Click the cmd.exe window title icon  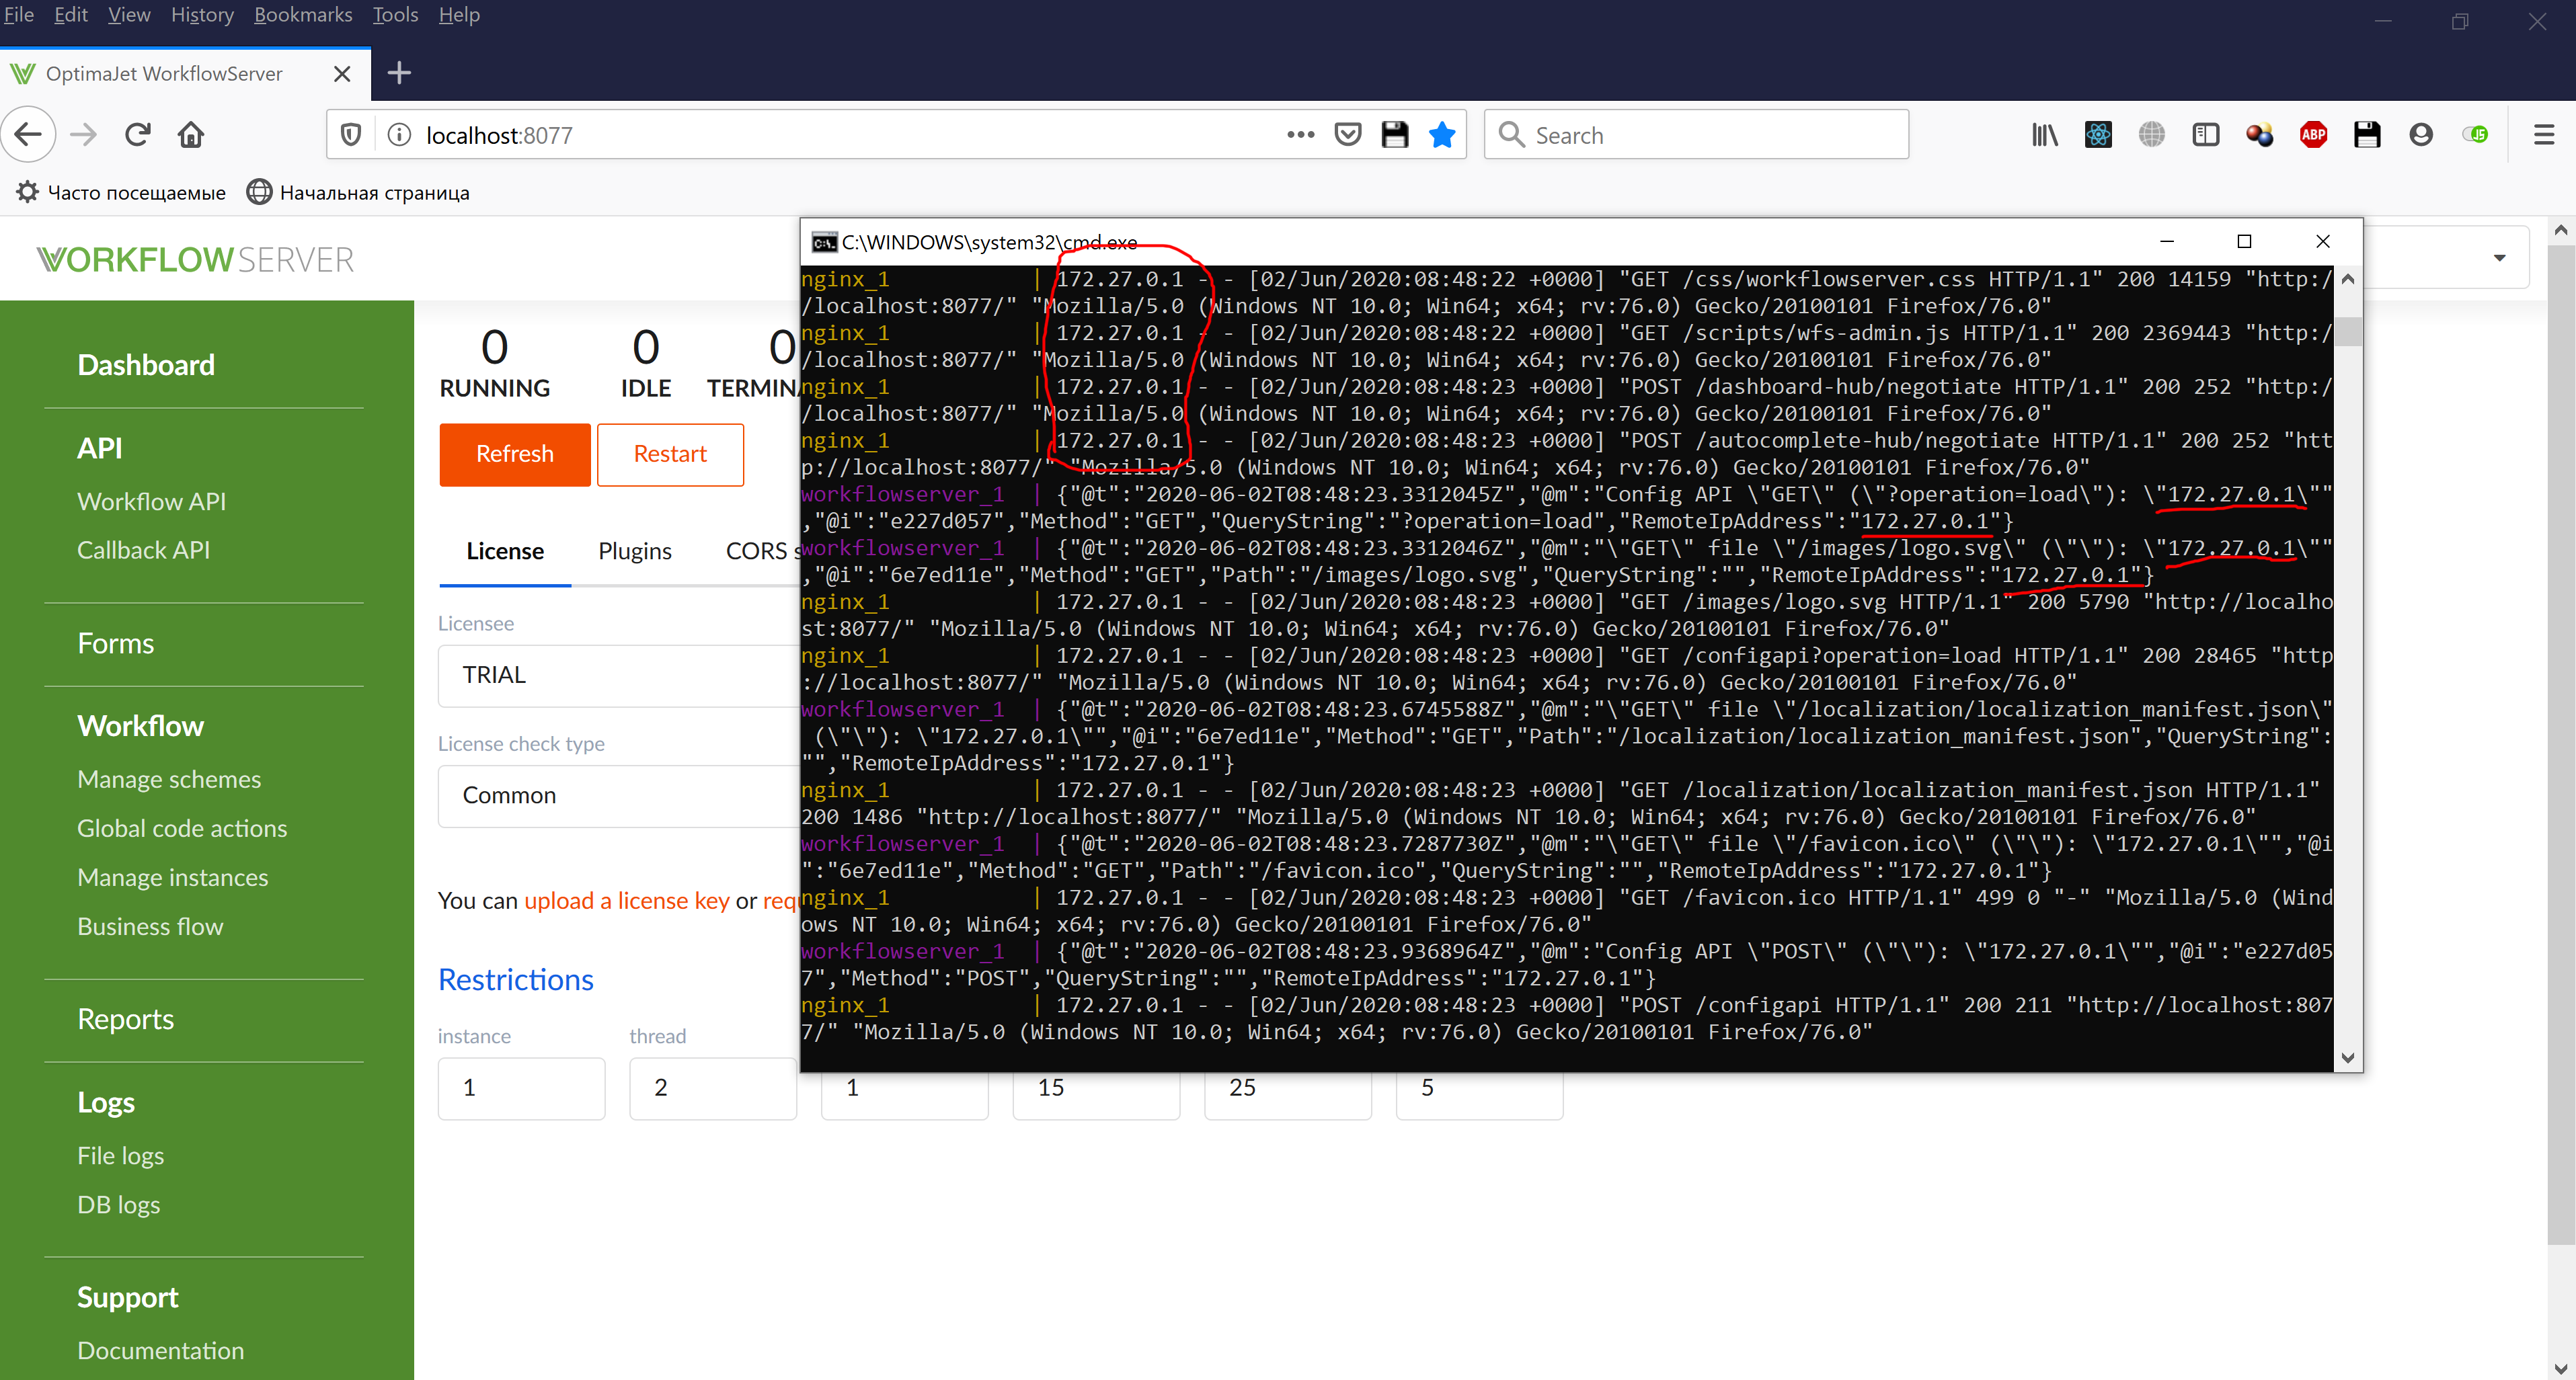[824, 242]
